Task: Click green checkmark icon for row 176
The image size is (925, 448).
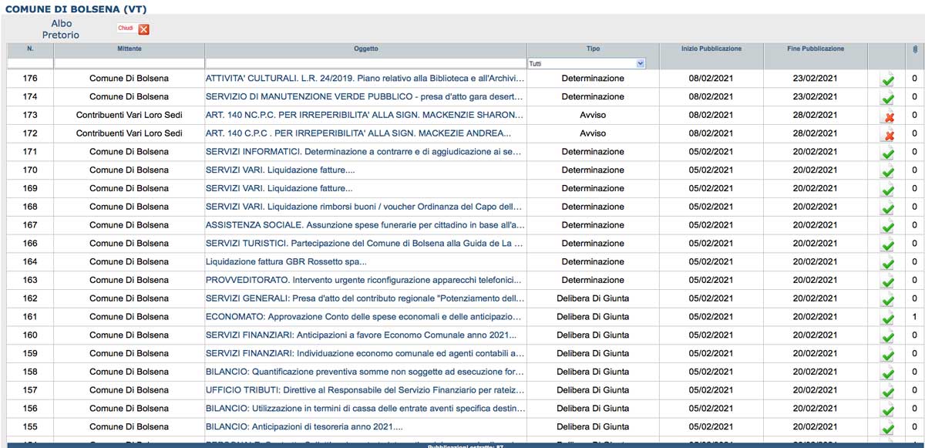Action: coord(887,79)
